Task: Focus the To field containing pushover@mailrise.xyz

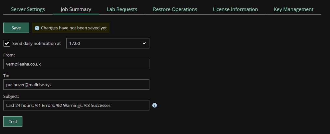Action: (x=76, y=85)
